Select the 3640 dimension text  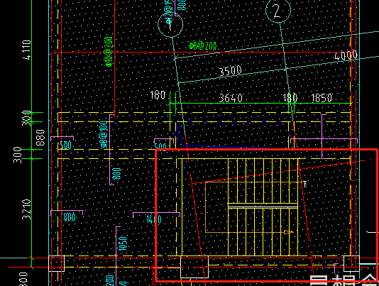click(231, 98)
